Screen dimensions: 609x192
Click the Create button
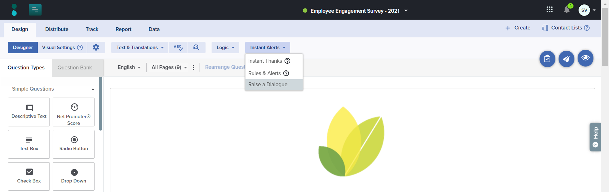518,28
